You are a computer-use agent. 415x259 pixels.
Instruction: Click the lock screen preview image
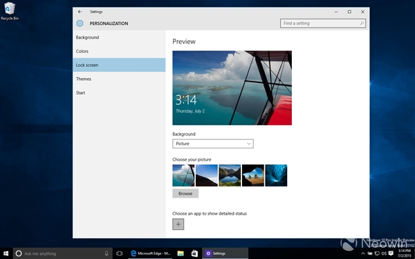pos(232,88)
